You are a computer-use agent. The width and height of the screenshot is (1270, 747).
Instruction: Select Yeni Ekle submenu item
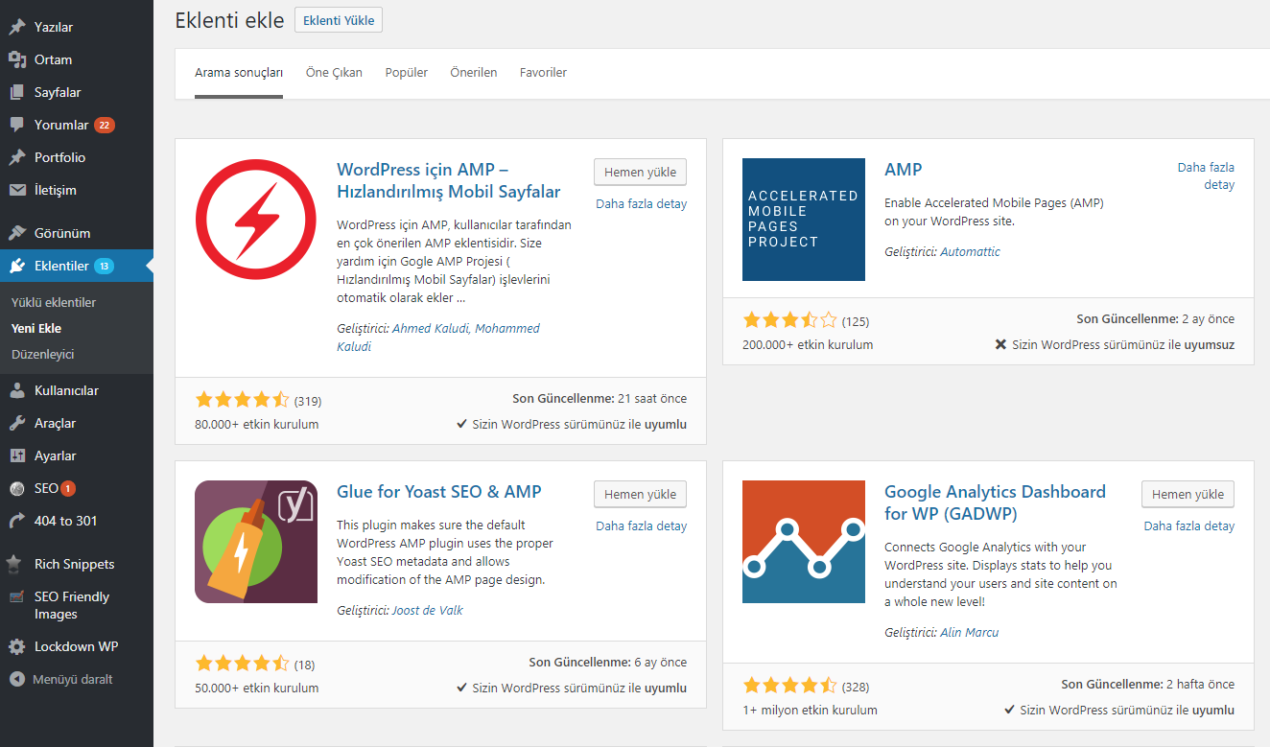coord(36,328)
